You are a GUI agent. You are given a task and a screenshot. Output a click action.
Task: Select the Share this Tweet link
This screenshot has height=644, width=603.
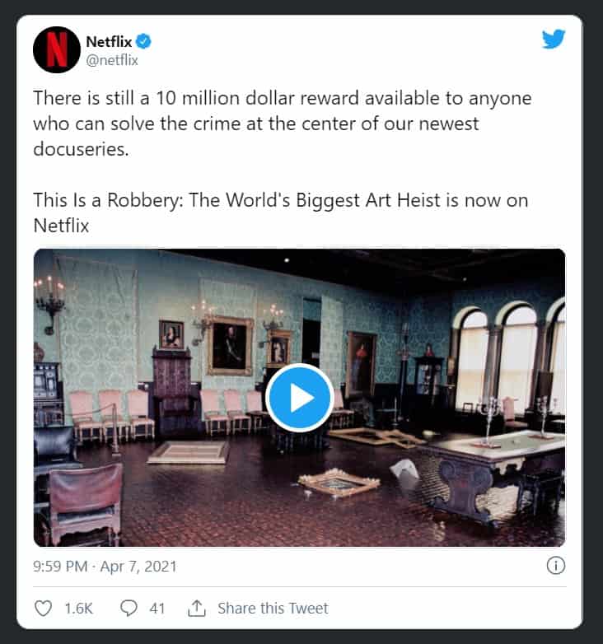tap(273, 609)
